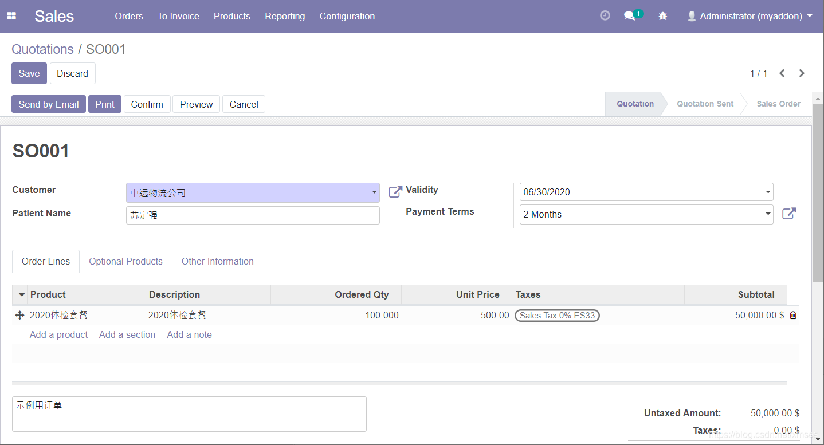Click the Patient Name input field

coord(253,215)
